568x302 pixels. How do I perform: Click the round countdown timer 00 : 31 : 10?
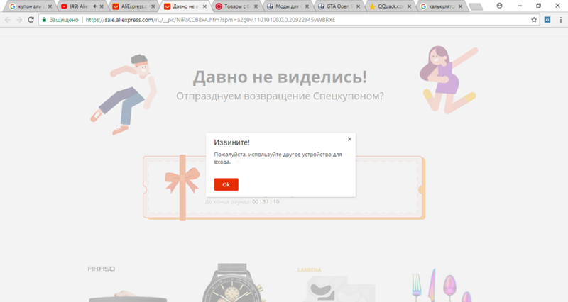click(x=266, y=202)
